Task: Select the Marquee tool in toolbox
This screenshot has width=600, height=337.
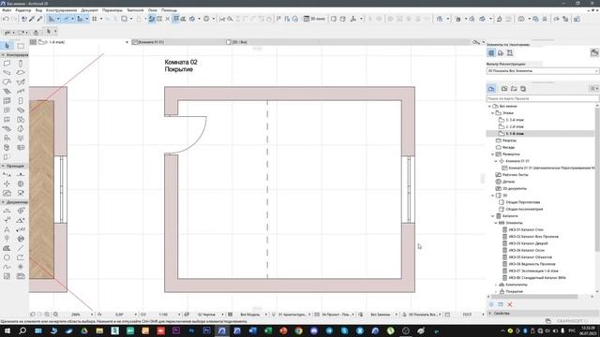Action: [x=21, y=46]
